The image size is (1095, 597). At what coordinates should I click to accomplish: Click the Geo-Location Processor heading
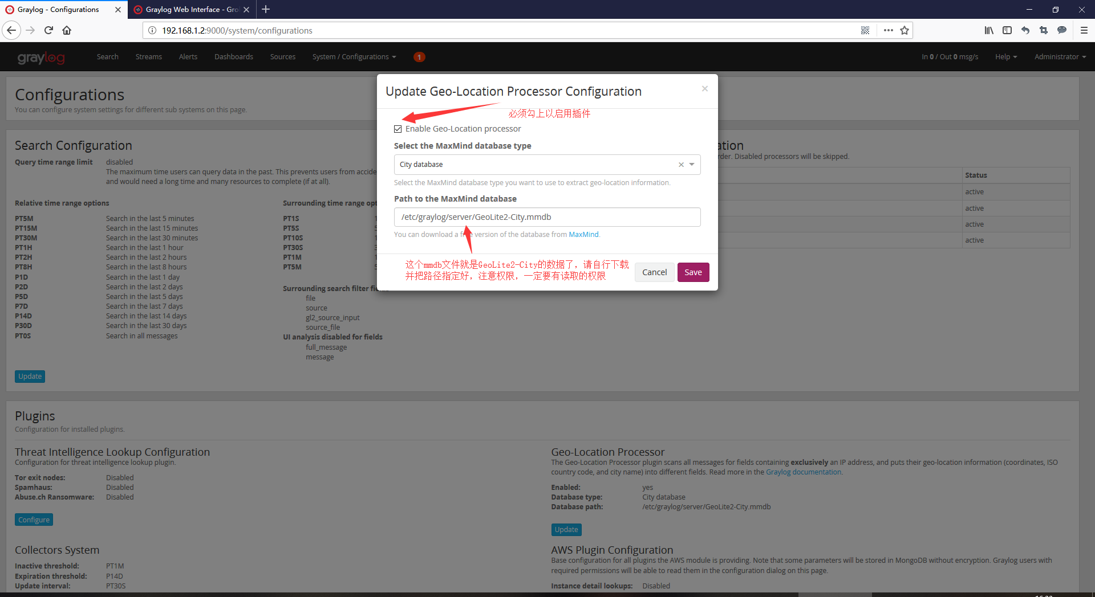tap(607, 452)
